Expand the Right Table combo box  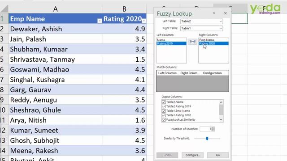[x=221, y=28]
